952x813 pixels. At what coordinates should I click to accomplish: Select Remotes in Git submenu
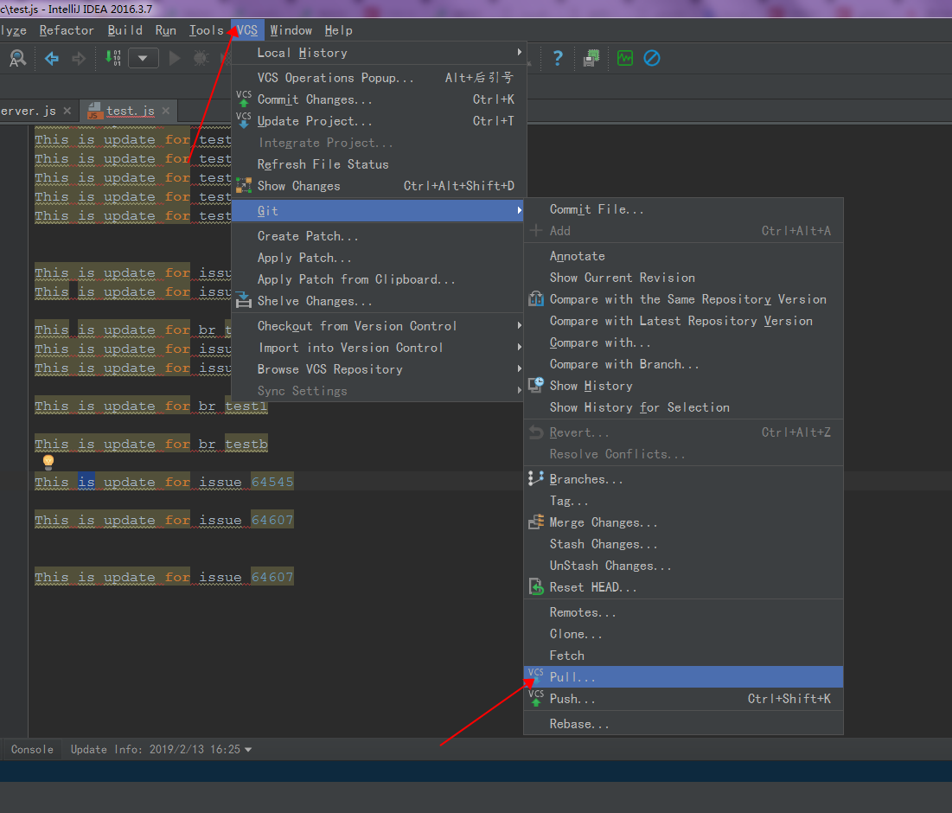[x=684, y=612]
